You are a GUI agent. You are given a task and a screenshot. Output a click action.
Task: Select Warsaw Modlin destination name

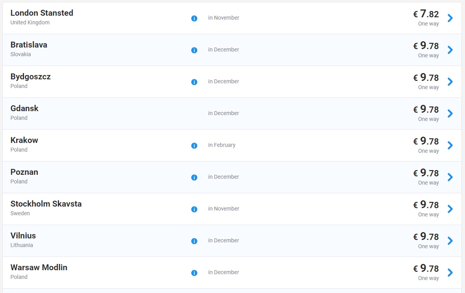pos(39,267)
